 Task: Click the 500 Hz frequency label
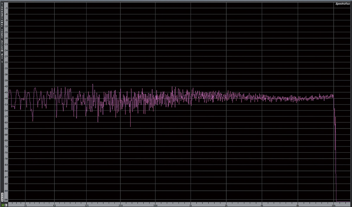click(155, 206)
